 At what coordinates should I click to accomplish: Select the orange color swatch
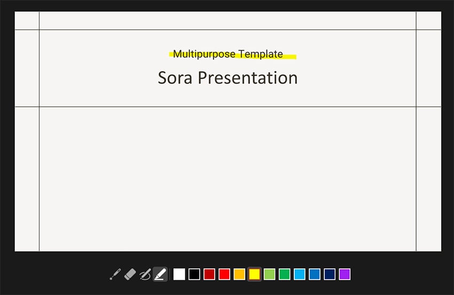pos(239,274)
